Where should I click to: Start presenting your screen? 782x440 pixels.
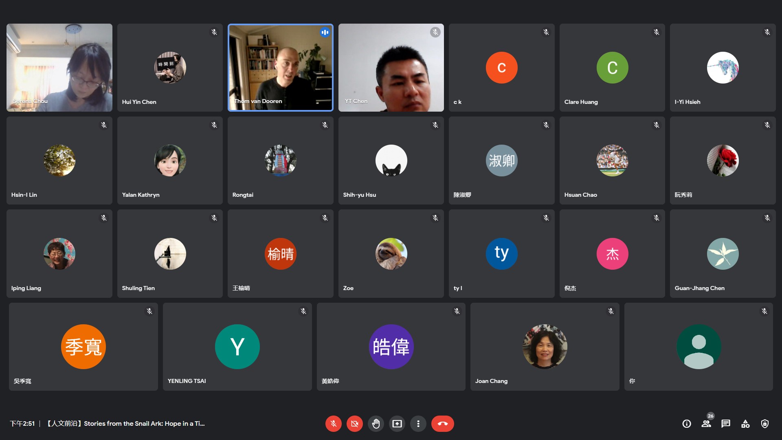tap(397, 424)
